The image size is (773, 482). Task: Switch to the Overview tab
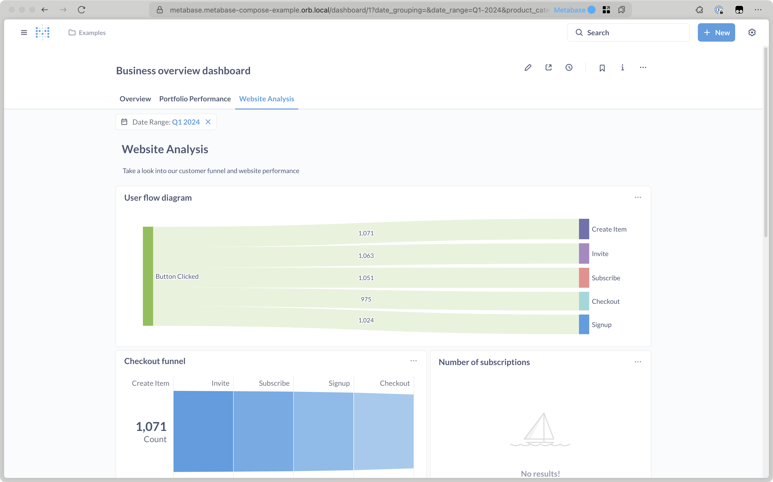point(135,99)
